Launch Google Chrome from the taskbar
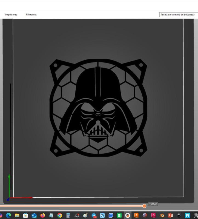This screenshot has height=219, width=198. 60,215
